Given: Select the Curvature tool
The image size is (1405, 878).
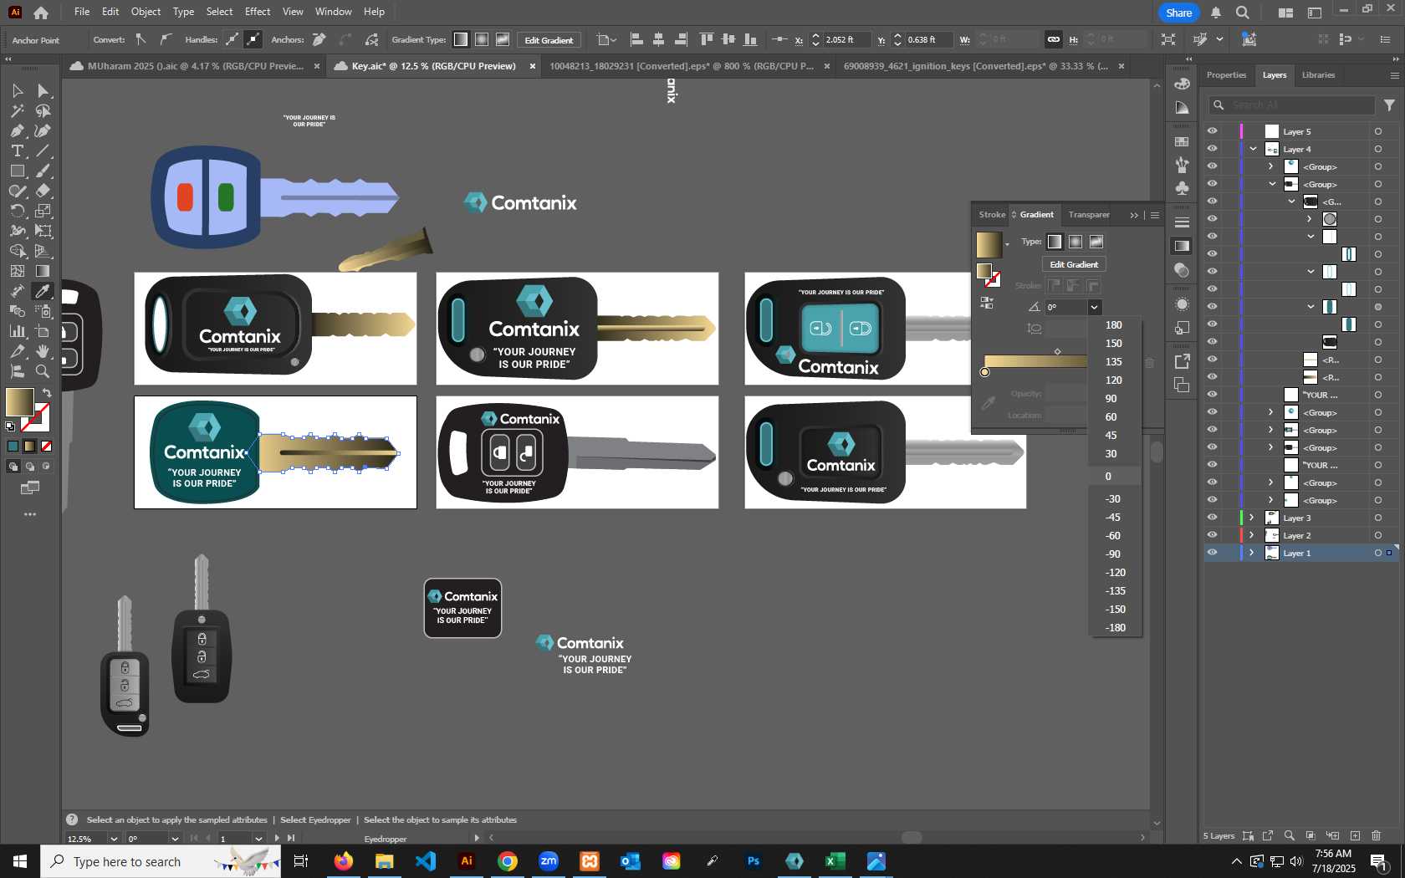Looking at the screenshot, I should [43, 130].
